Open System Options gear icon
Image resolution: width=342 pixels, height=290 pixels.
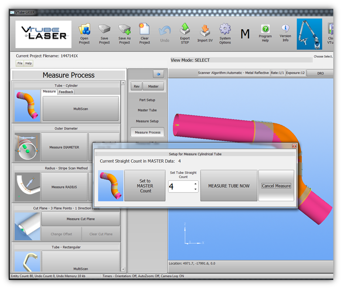[225, 30]
